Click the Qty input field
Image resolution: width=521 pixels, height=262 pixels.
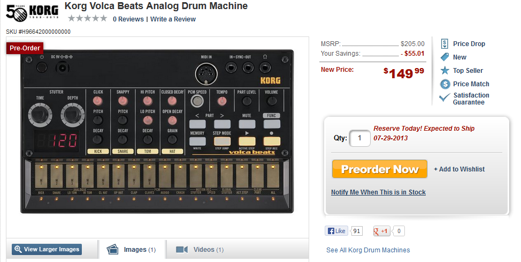coord(359,138)
